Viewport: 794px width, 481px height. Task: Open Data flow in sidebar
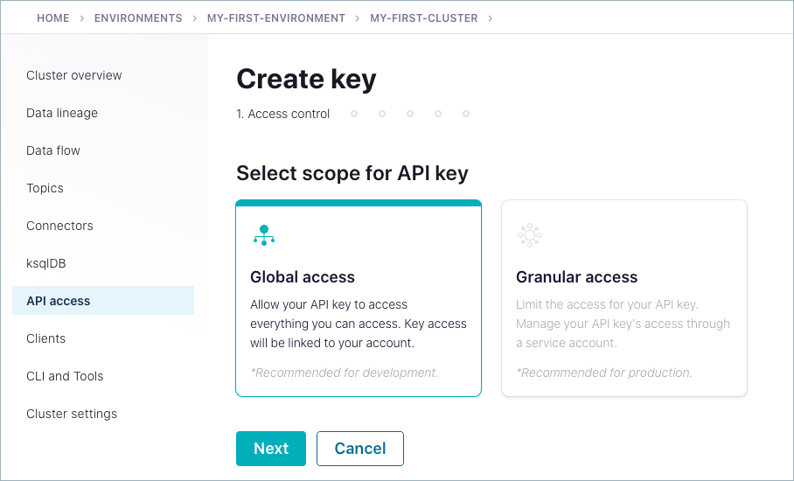coord(53,150)
